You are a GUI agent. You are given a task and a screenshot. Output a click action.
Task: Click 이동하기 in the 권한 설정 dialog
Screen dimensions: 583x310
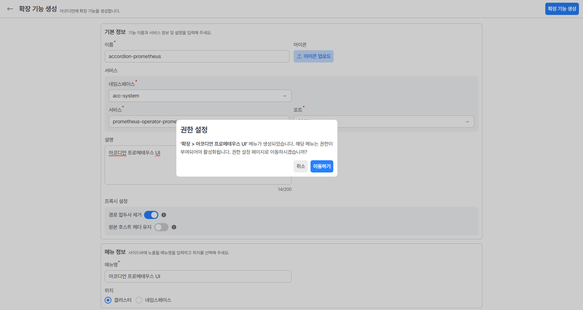click(322, 166)
